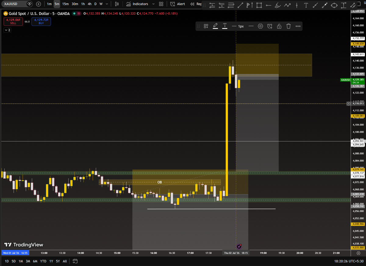This screenshot has width=366, height=266.
Task: Select the Highlighter brush tool
Action: [278, 5]
